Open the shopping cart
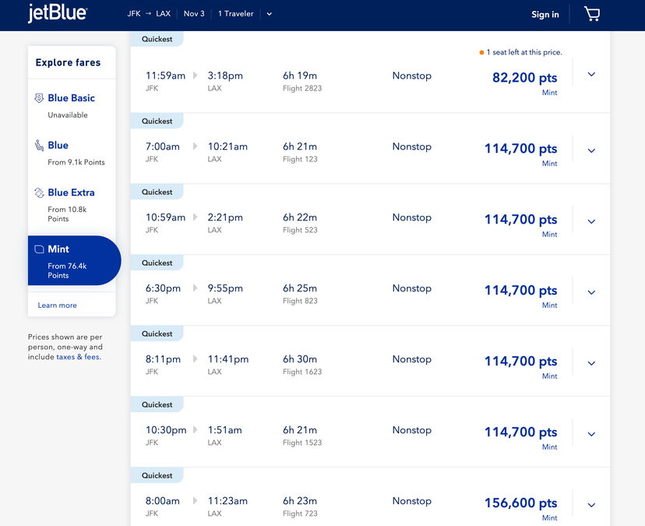This screenshot has width=645, height=526. pyautogui.click(x=592, y=13)
